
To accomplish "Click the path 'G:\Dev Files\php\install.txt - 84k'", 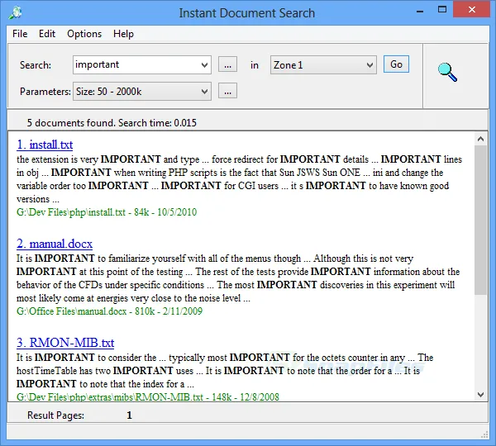I will point(83,211).
